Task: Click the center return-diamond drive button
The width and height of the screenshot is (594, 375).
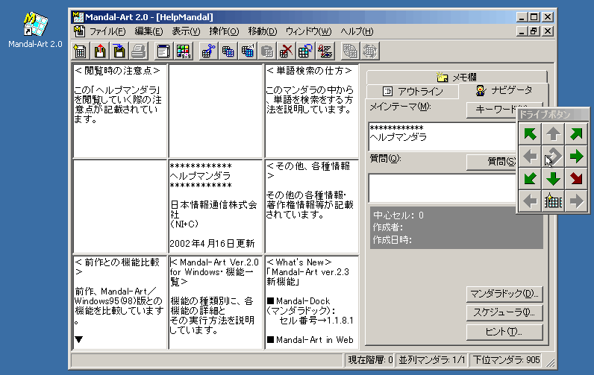Action: [x=553, y=156]
